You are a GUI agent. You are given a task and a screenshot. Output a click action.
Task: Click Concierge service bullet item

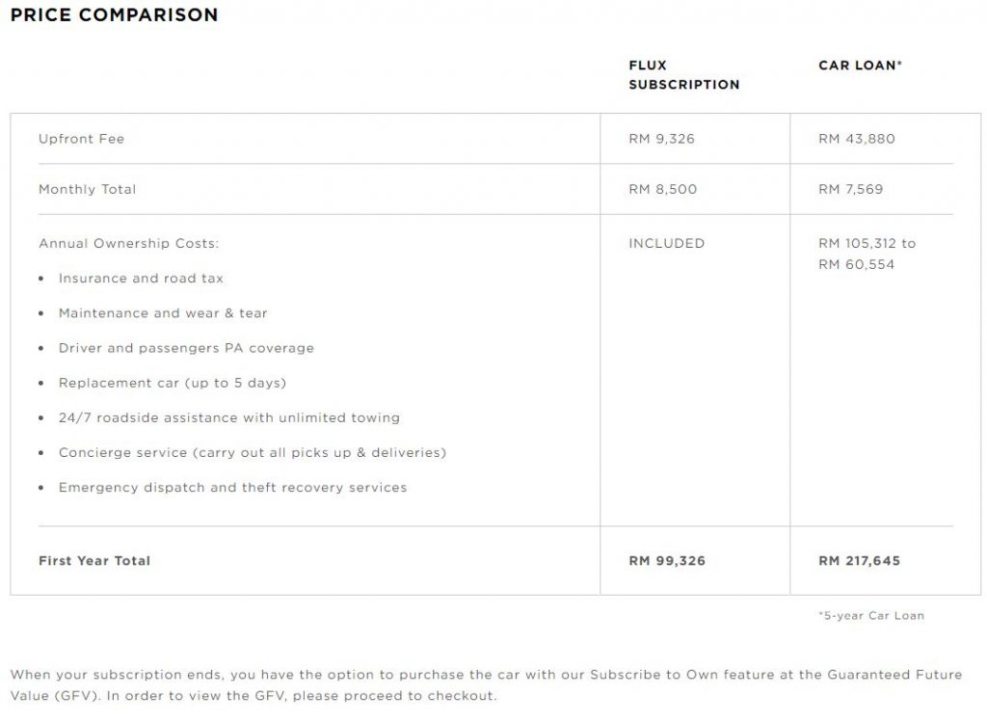pos(252,452)
